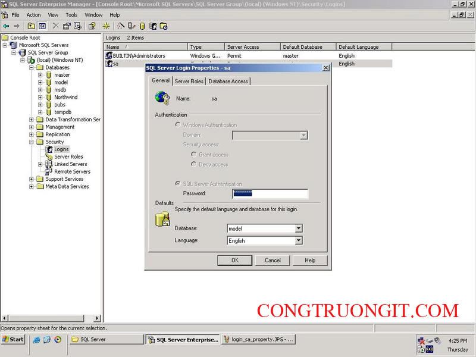This screenshot has width=476, height=357.
Task: Expand the master database node
Action: pyautogui.click(x=40, y=75)
